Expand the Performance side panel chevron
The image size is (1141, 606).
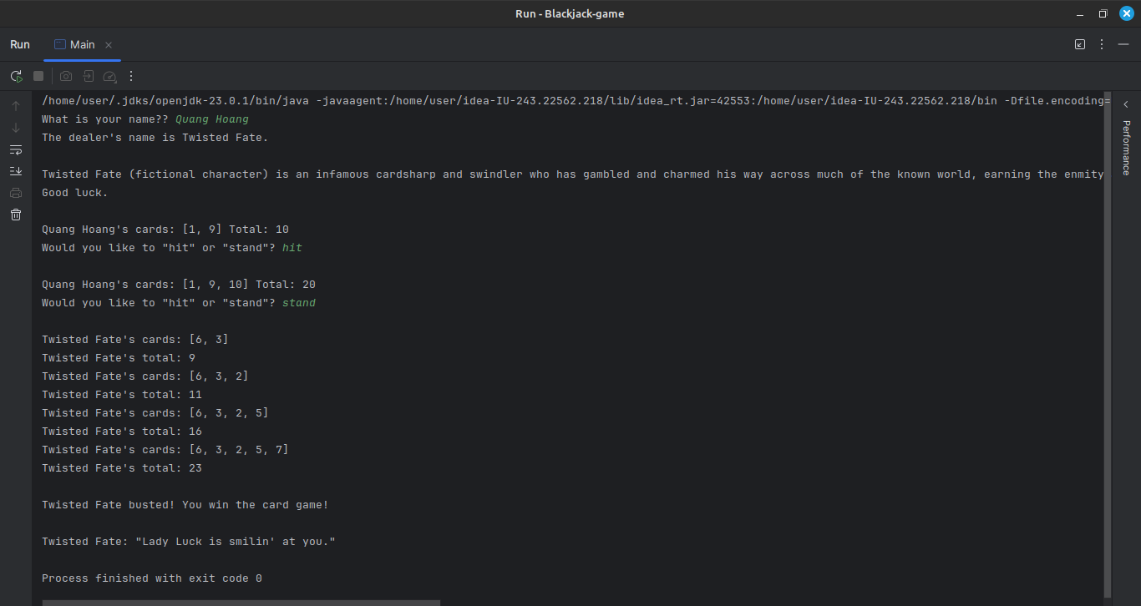[x=1126, y=104]
